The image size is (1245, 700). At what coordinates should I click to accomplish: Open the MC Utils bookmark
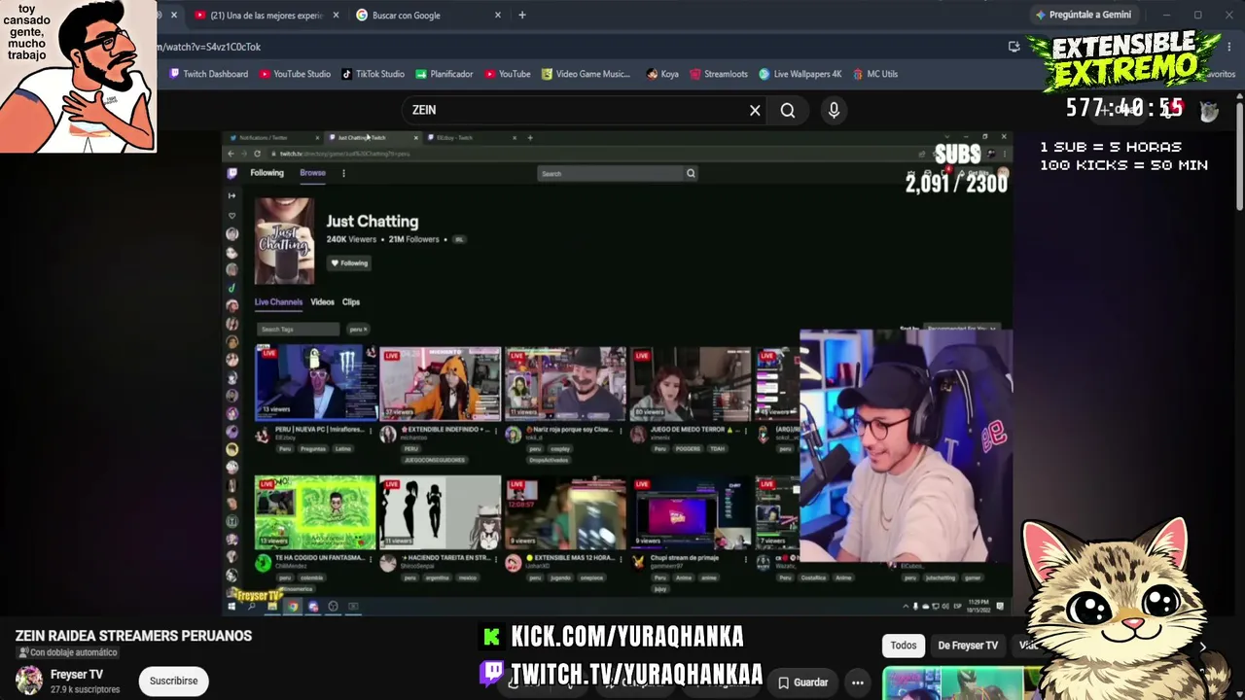click(874, 74)
